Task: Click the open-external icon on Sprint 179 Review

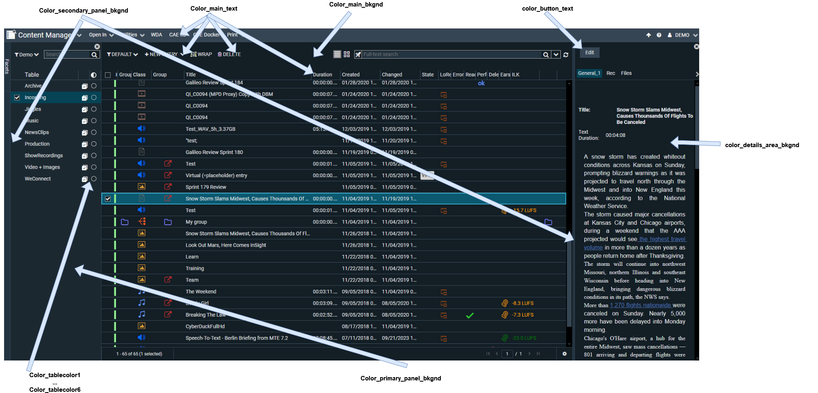Action: 168,187
